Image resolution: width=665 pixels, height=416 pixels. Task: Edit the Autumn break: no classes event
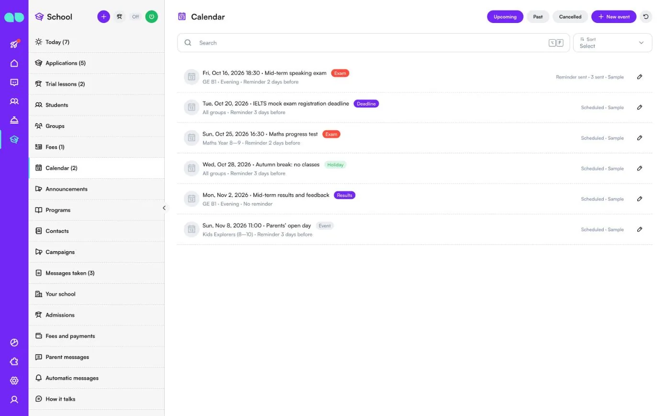point(640,168)
